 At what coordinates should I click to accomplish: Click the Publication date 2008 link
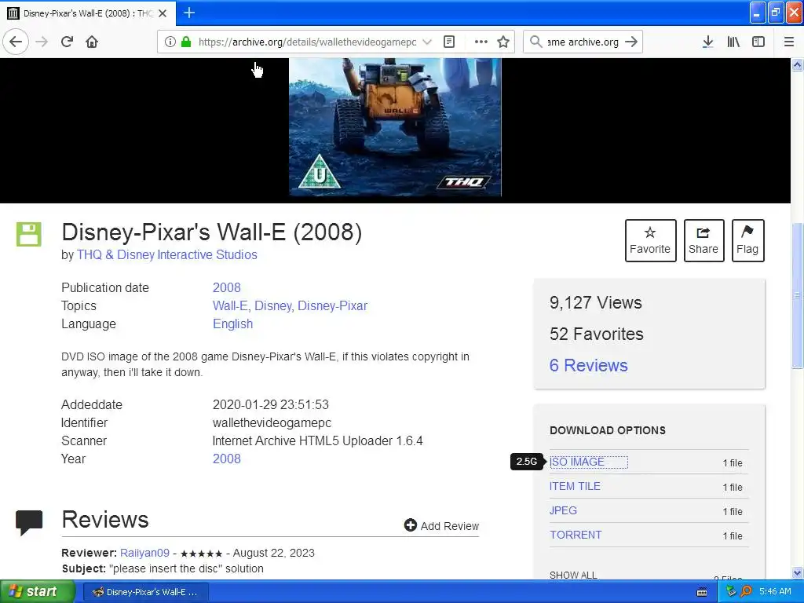pos(227,287)
